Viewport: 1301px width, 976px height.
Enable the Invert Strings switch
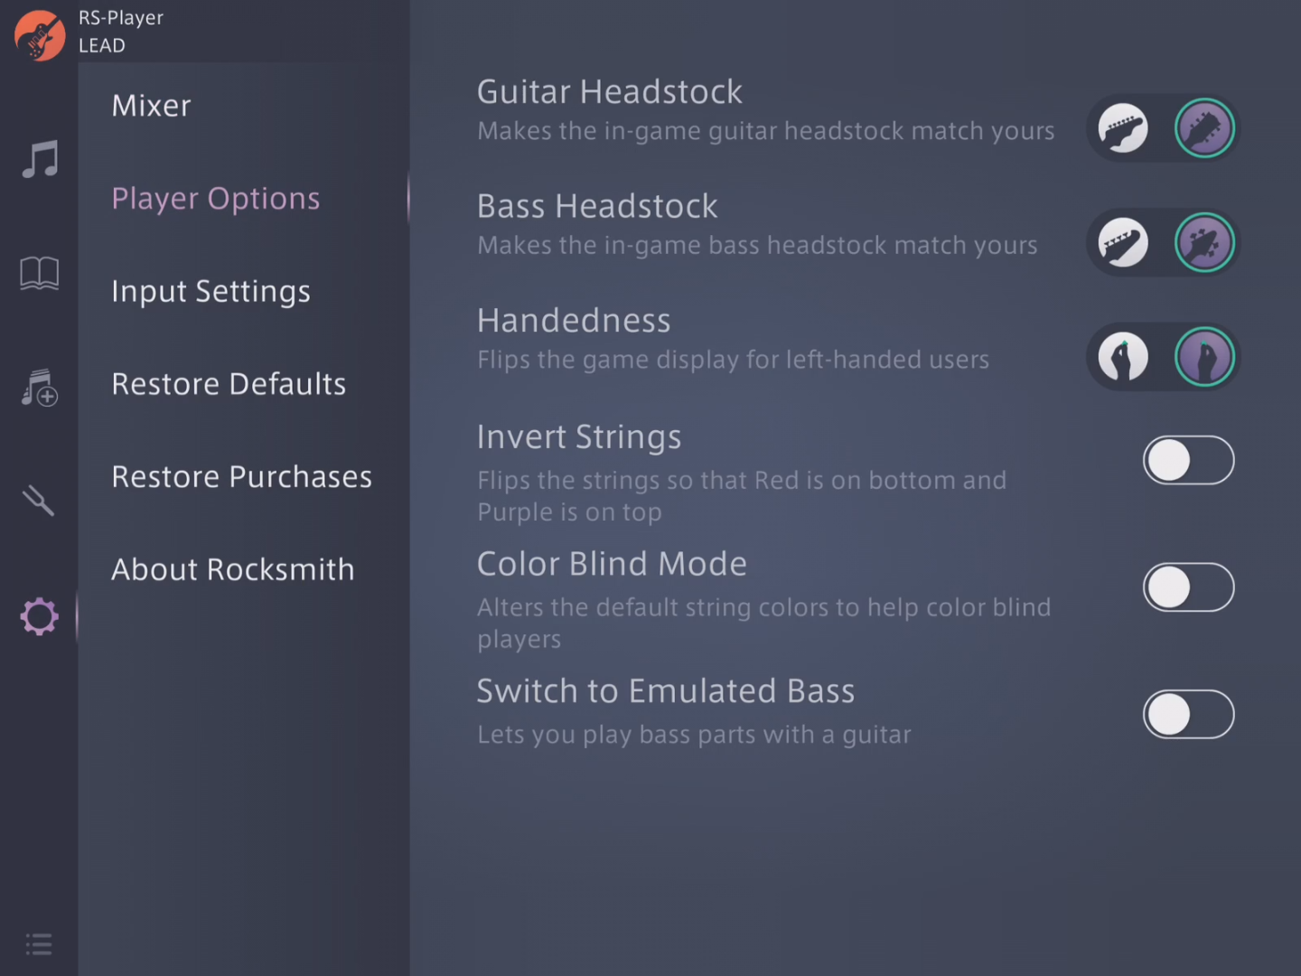click(1188, 461)
